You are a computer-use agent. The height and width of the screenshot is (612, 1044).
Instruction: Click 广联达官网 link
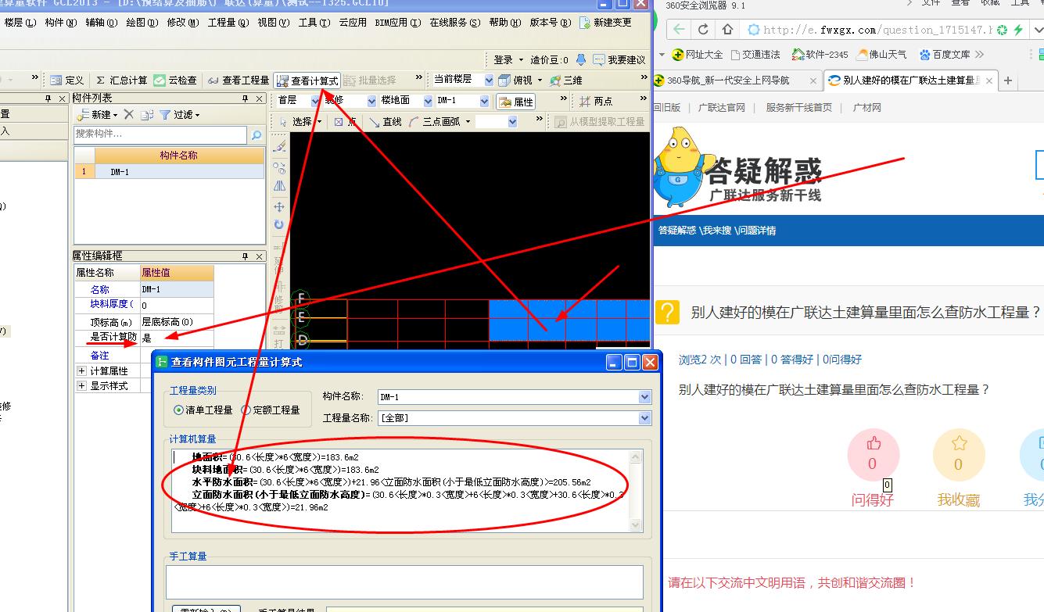click(721, 108)
